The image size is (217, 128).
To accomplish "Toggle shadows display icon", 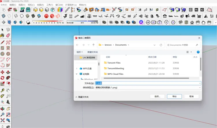I will (x=28, y=22).
